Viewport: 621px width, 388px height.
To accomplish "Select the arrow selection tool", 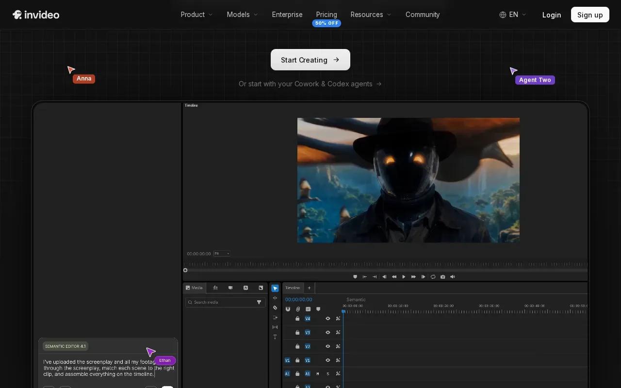I will tap(275, 288).
